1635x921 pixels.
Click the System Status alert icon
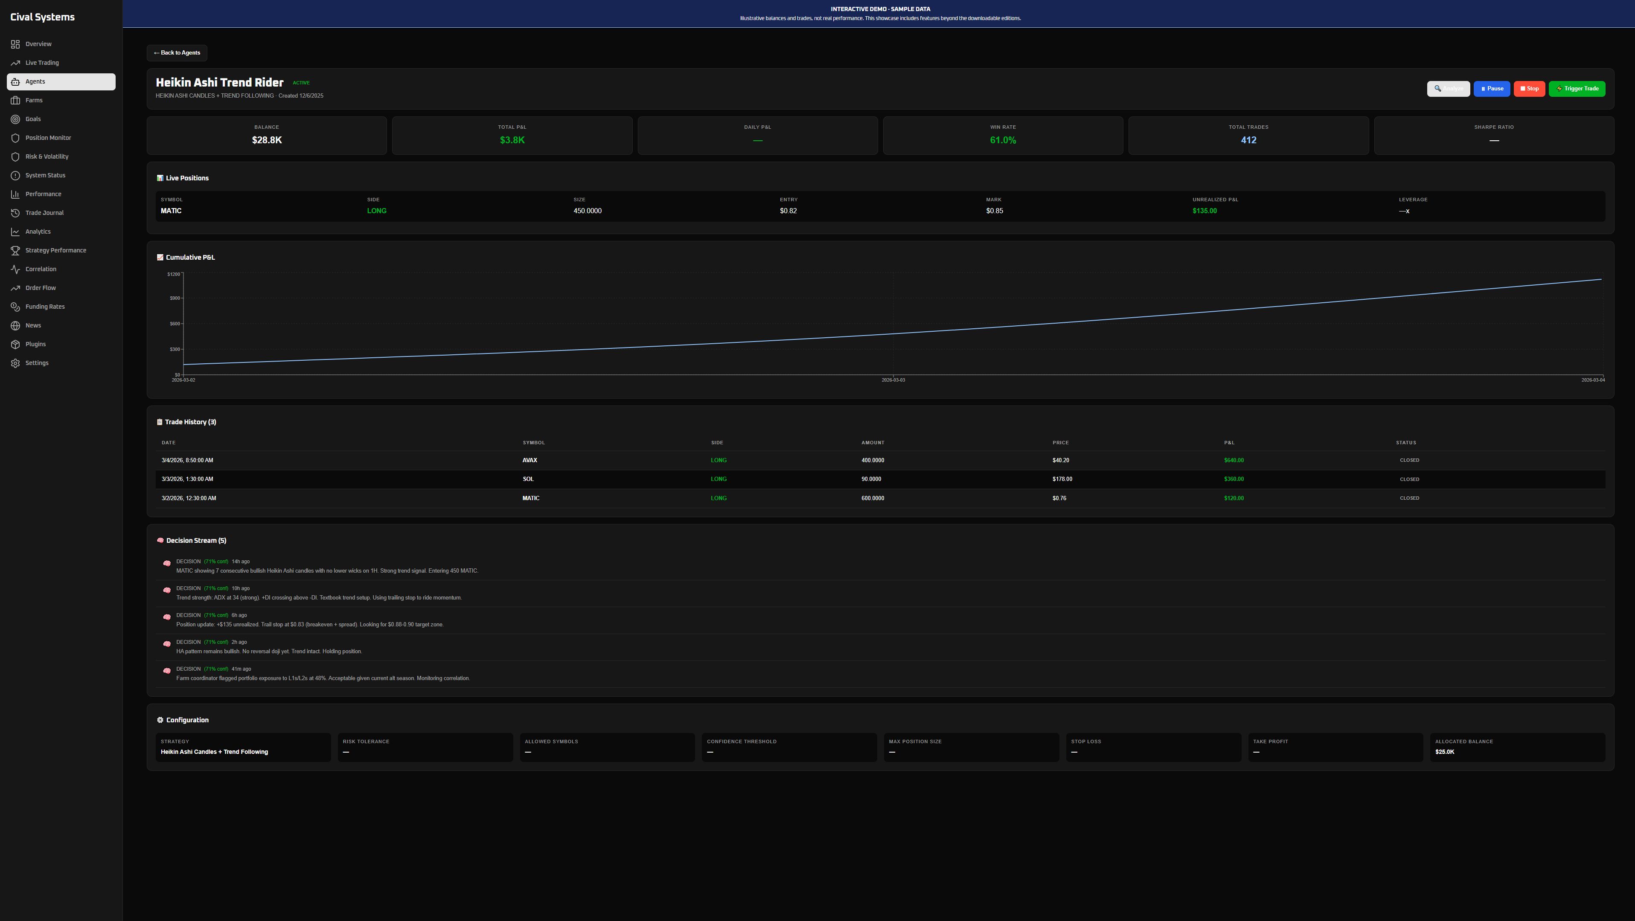tap(15, 175)
